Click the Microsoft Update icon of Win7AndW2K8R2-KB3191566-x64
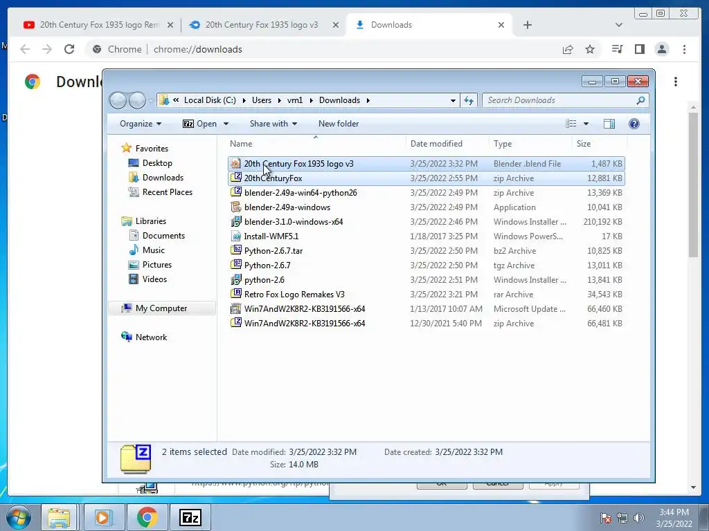 click(235, 308)
